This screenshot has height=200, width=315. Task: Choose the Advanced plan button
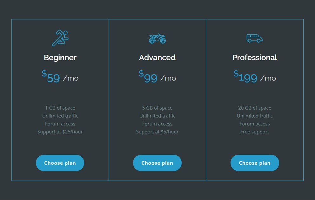pos(157,163)
